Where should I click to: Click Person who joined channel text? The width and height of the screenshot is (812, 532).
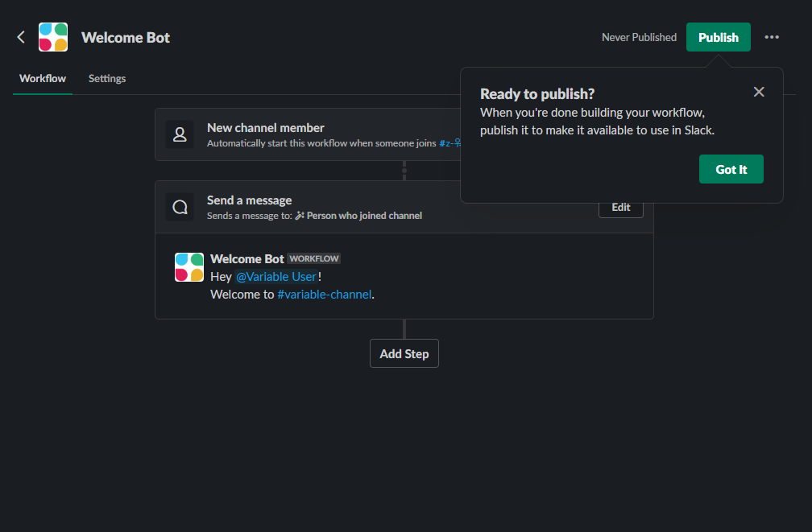point(364,216)
